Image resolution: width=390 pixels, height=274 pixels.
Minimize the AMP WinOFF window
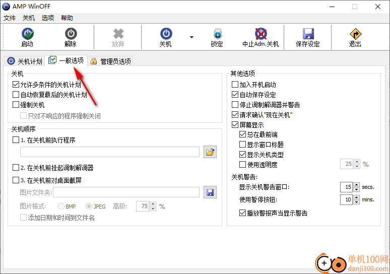(332, 7)
